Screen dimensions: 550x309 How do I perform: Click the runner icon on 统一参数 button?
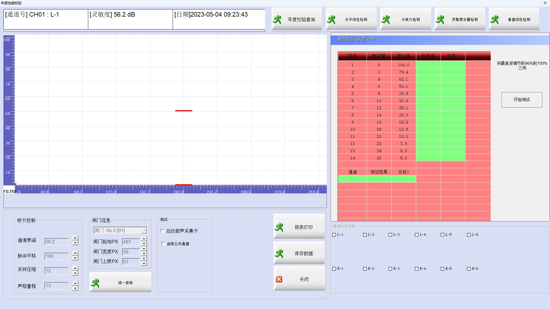pos(95,283)
